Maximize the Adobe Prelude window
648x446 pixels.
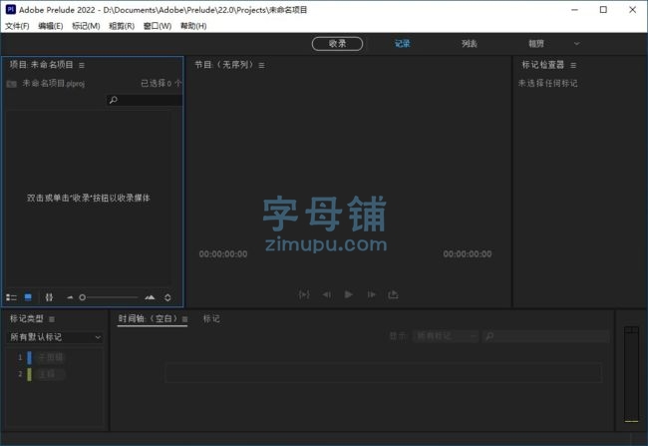pyautogui.click(x=603, y=10)
